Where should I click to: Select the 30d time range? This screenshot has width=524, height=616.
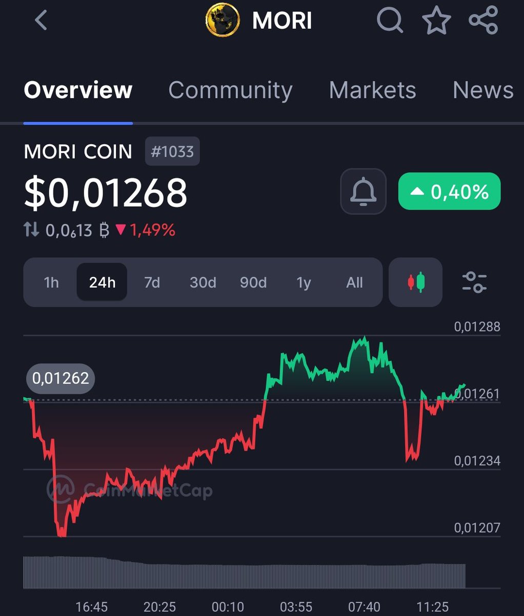click(x=203, y=282)
